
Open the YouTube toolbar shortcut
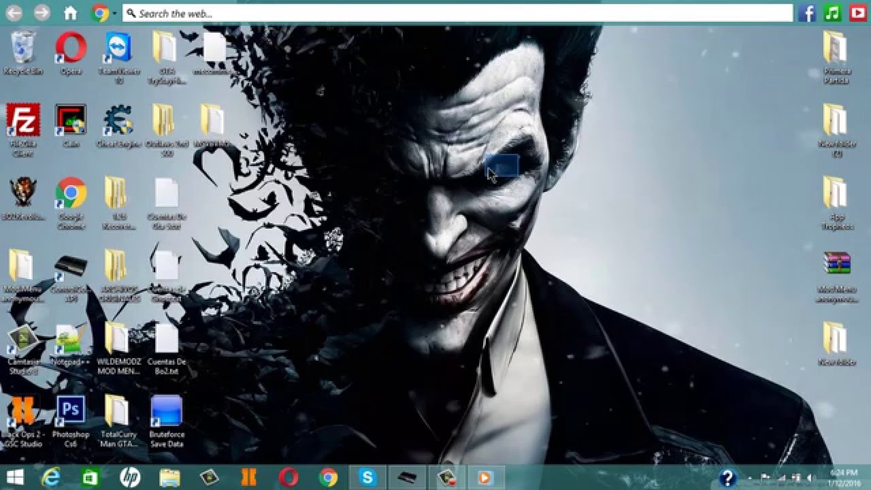(857, 13)
